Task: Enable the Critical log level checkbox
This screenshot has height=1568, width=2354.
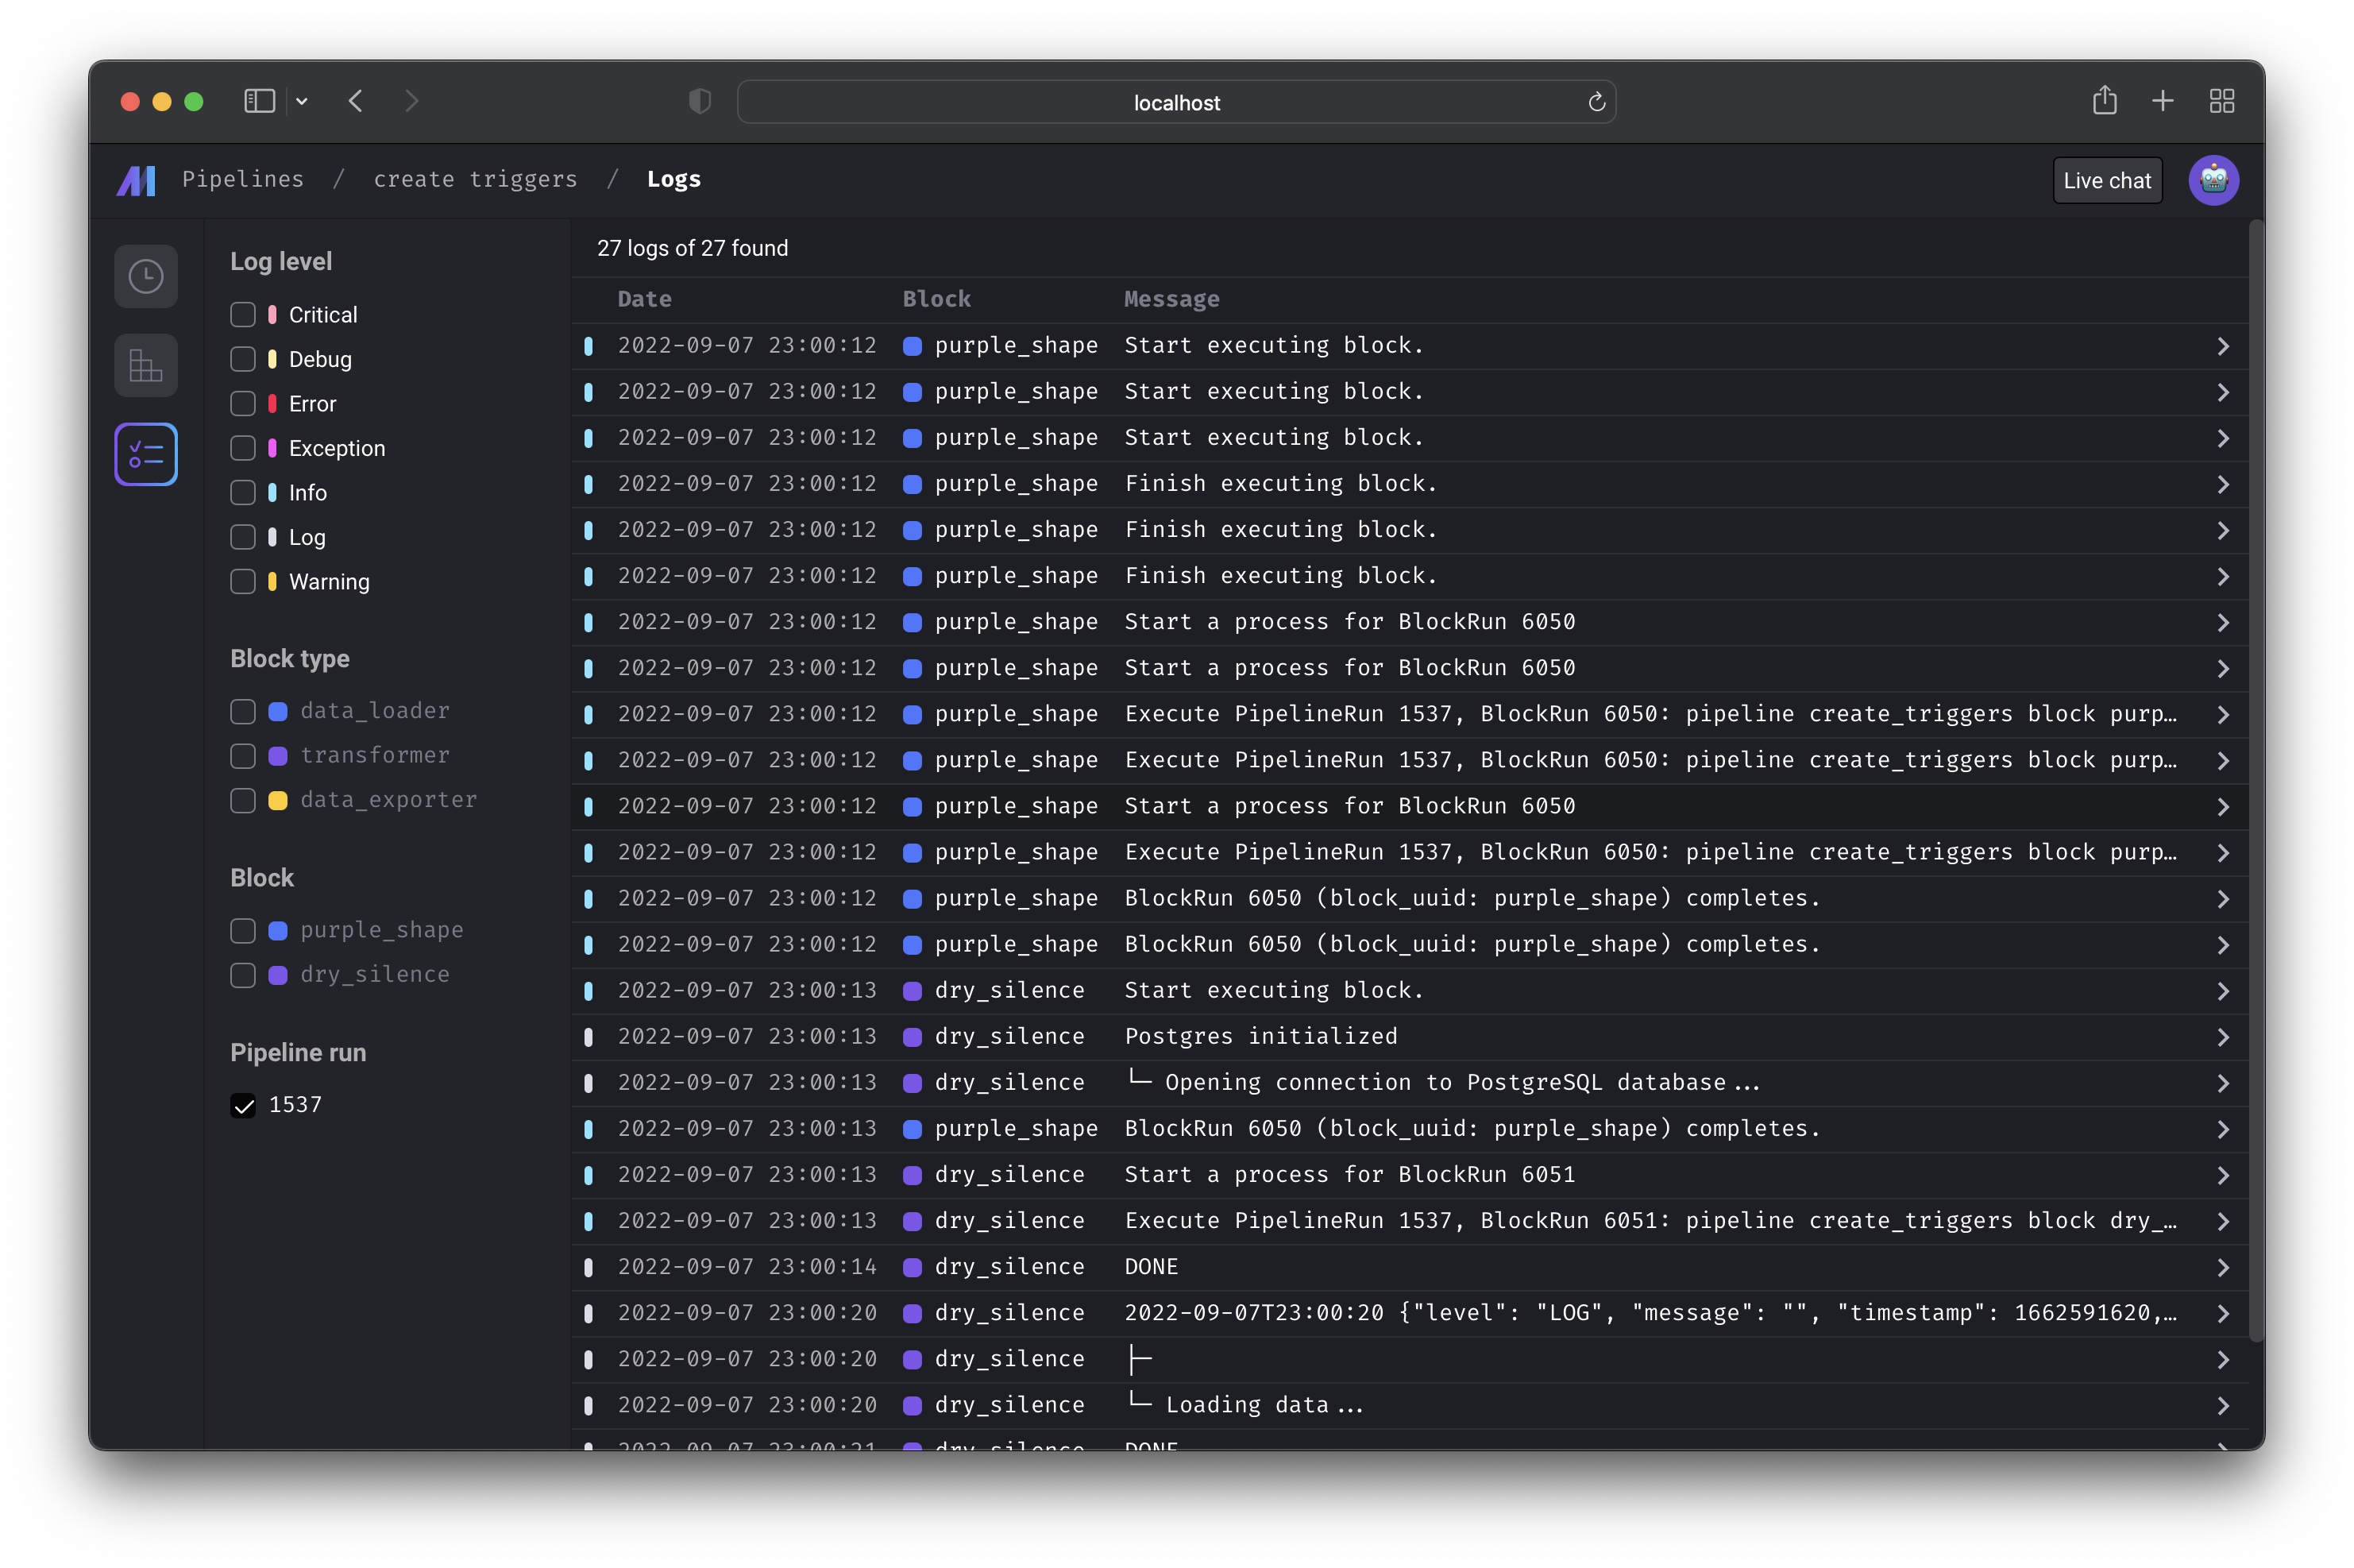Action: point(243,315)
